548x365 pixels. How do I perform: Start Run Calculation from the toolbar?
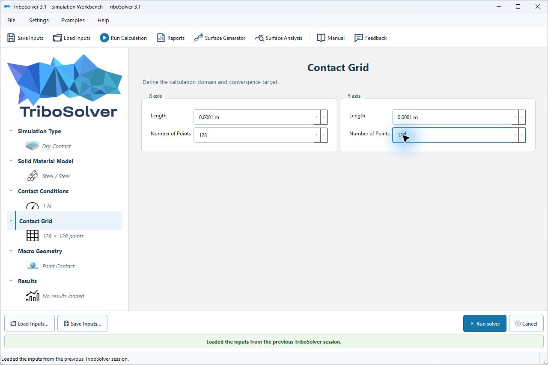point(123,38)
